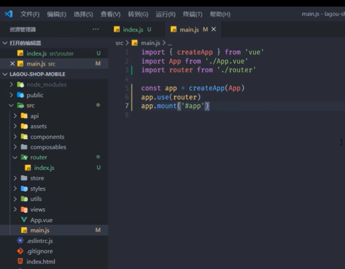This screenshot has width=345, height=269.
Task: Click JS icon of tree main.js
Action: 24,230
